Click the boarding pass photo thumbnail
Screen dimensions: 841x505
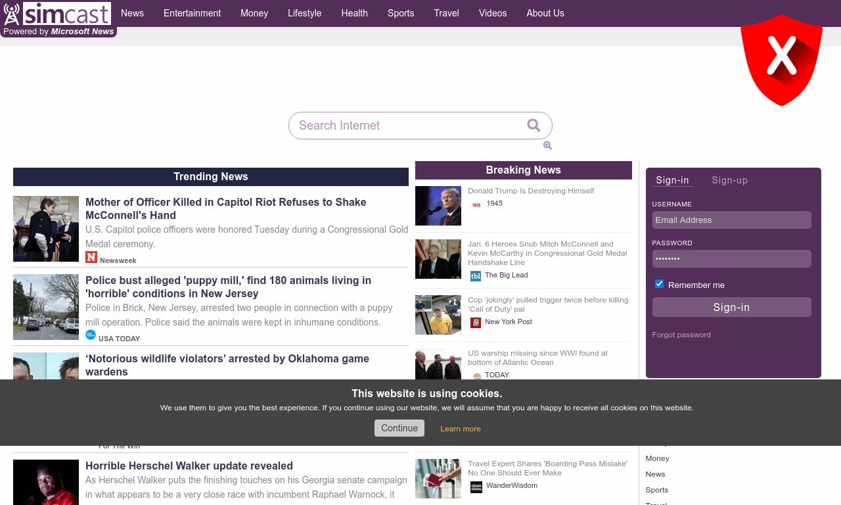pyautogui.click(x=438, y=479)
